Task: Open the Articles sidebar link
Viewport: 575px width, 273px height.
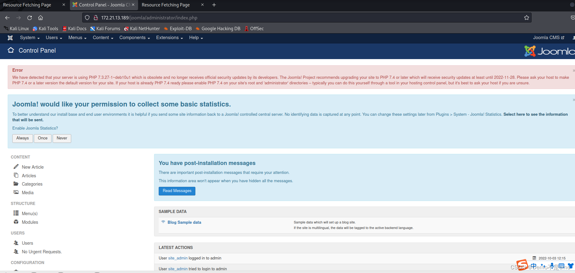Action: pyautogui.click(x=29, y=176)
